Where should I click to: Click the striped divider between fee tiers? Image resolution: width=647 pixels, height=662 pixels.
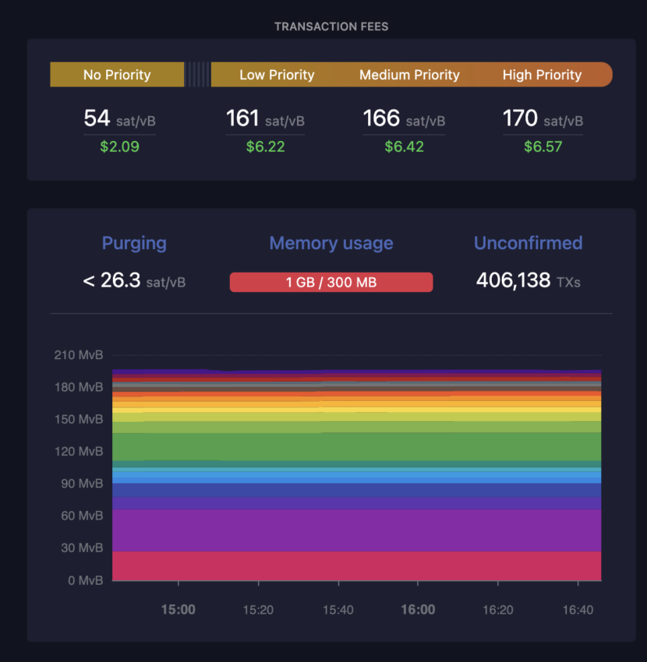(199, 75)
